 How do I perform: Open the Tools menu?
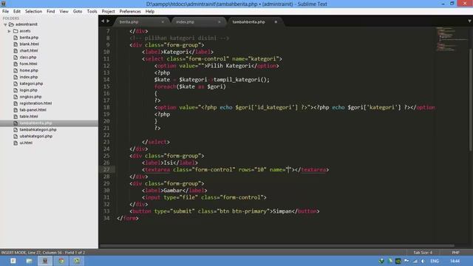[x=92, y=12]
